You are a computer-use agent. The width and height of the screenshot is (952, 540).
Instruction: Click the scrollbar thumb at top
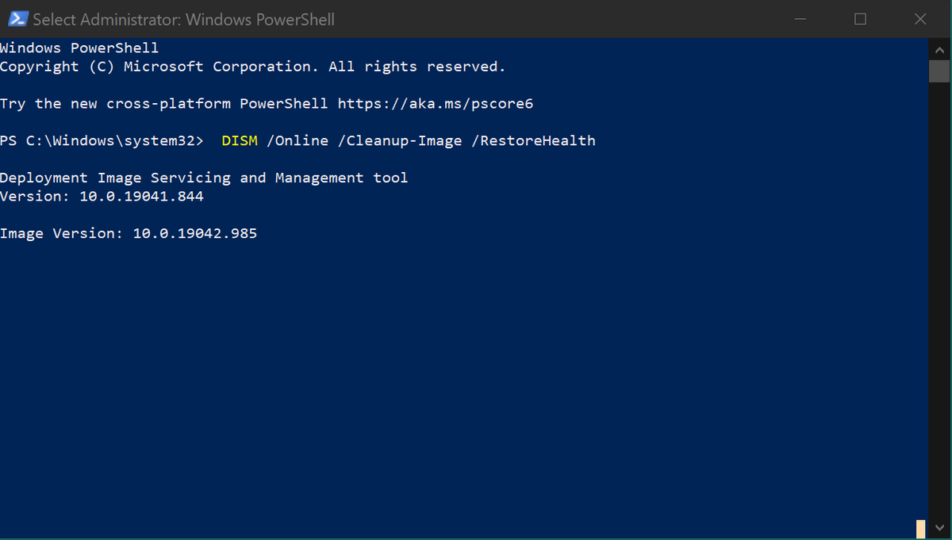coord(939,70)
